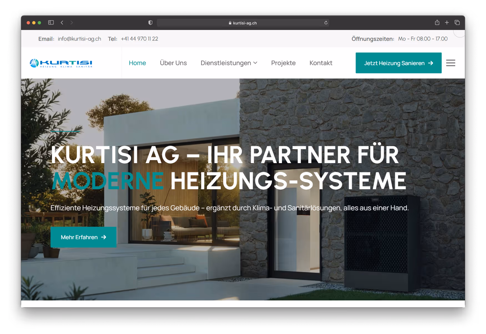
Task: Click the Mo - Fr 08.00 - 17.00 text
Action: (x=423, y=39)
